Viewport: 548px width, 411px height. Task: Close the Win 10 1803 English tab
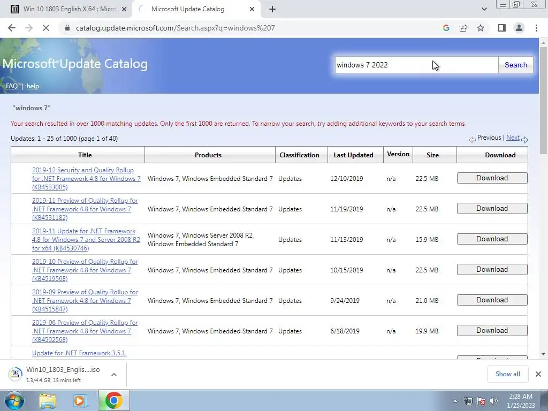pos(124,9)
